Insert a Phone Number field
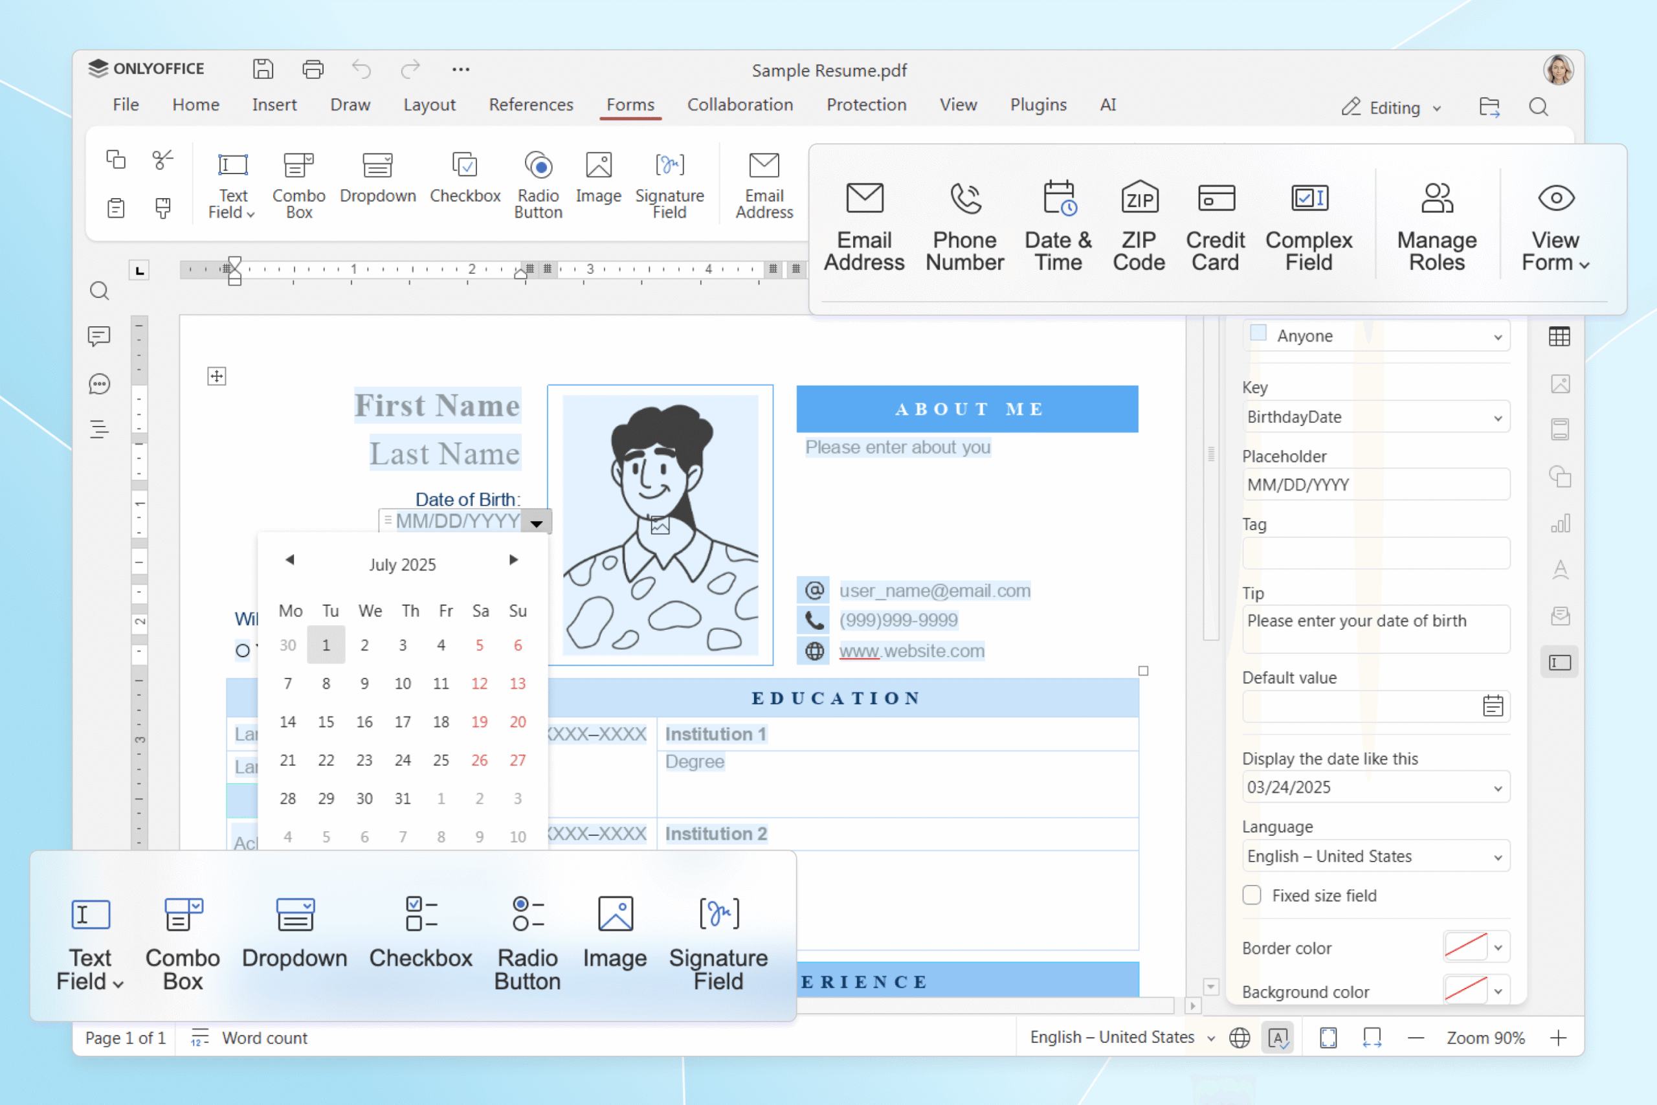Viewport: 1657px width, 1105px height. pyautogui.click(x=964, y=226)
